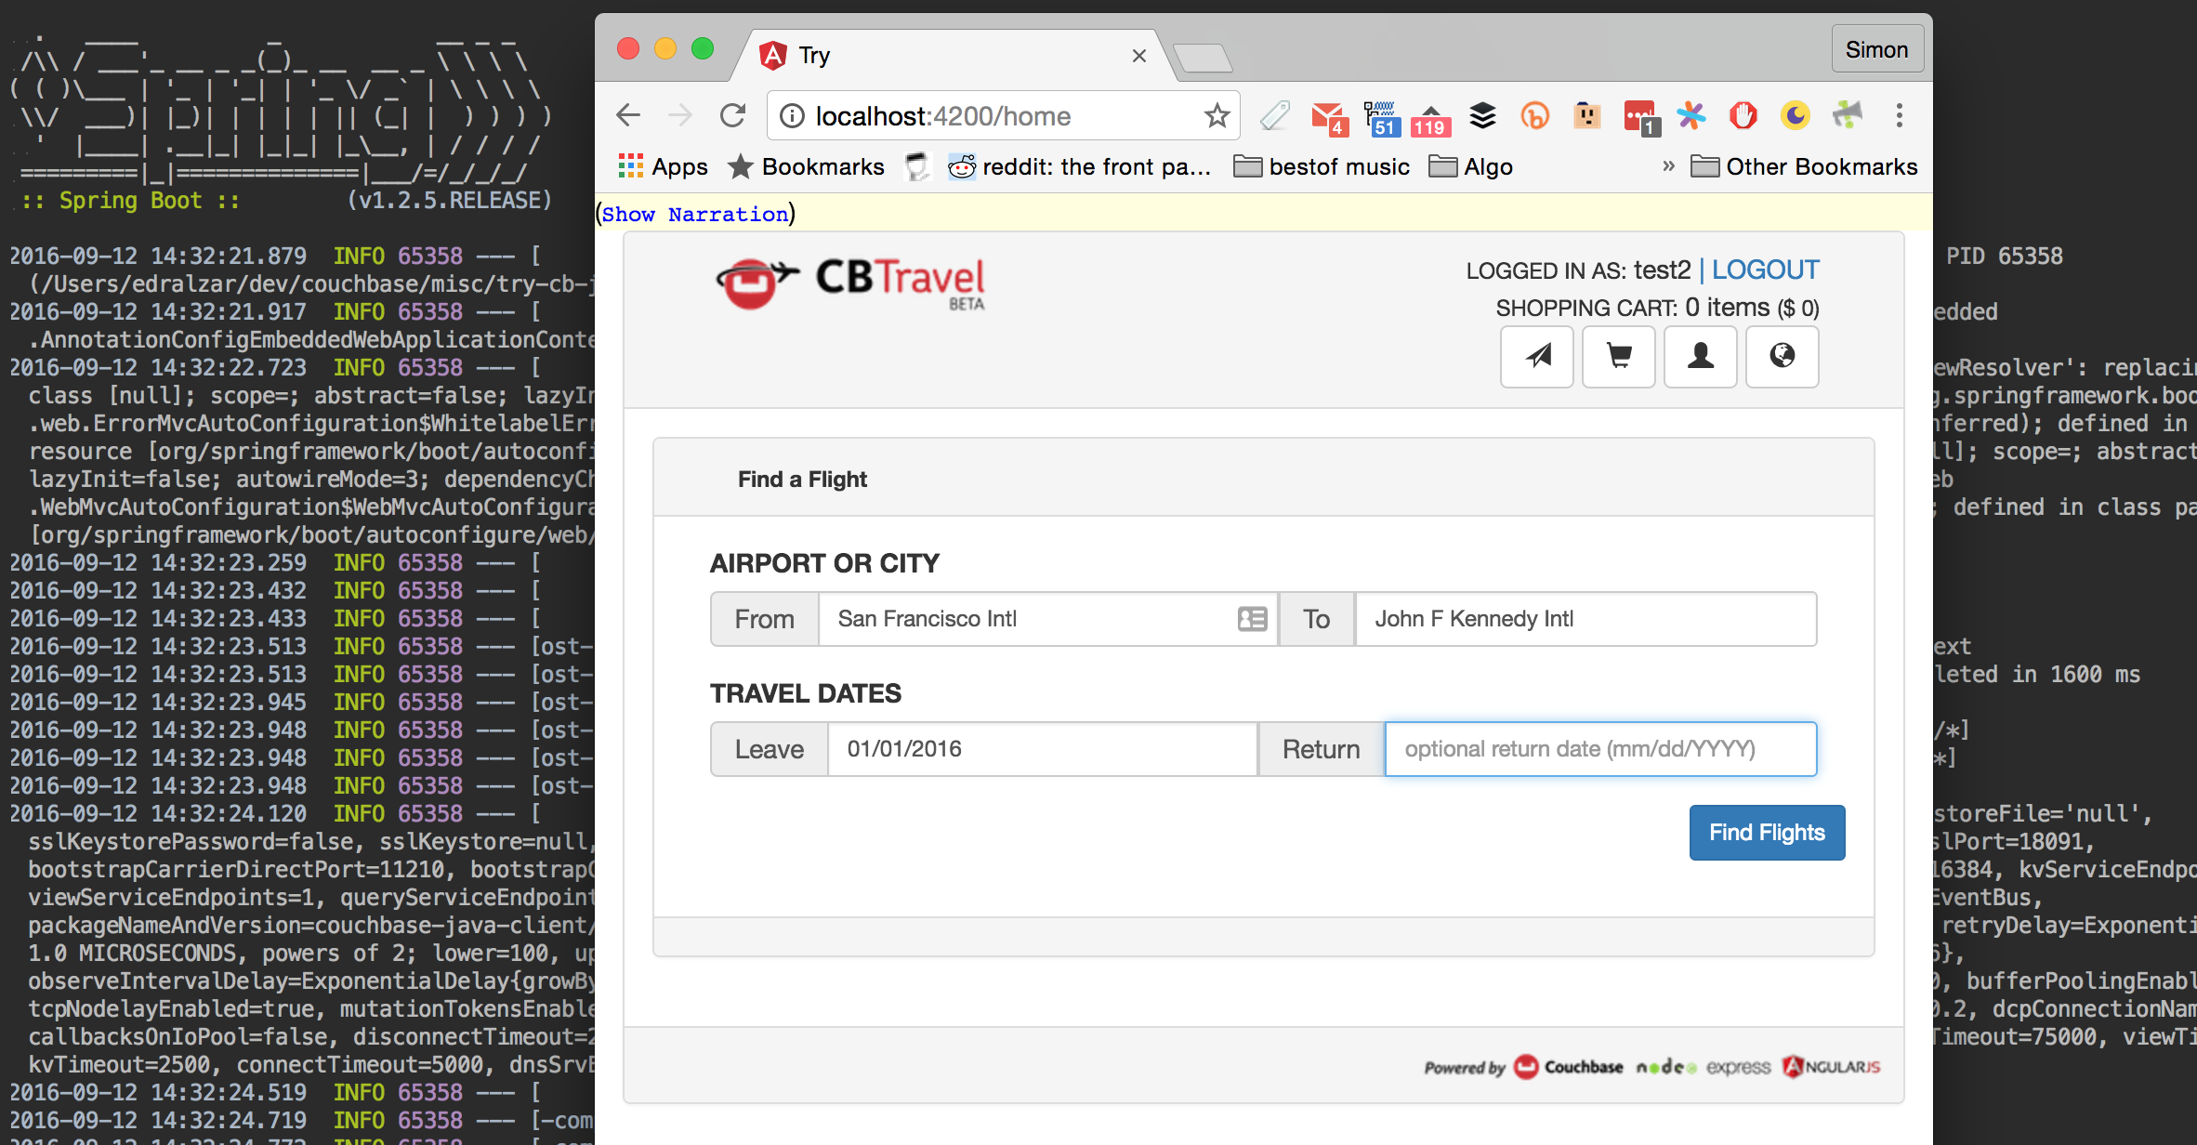
Task: Click the AdBlock red hand extension icon
Action: click(1743, 116)
